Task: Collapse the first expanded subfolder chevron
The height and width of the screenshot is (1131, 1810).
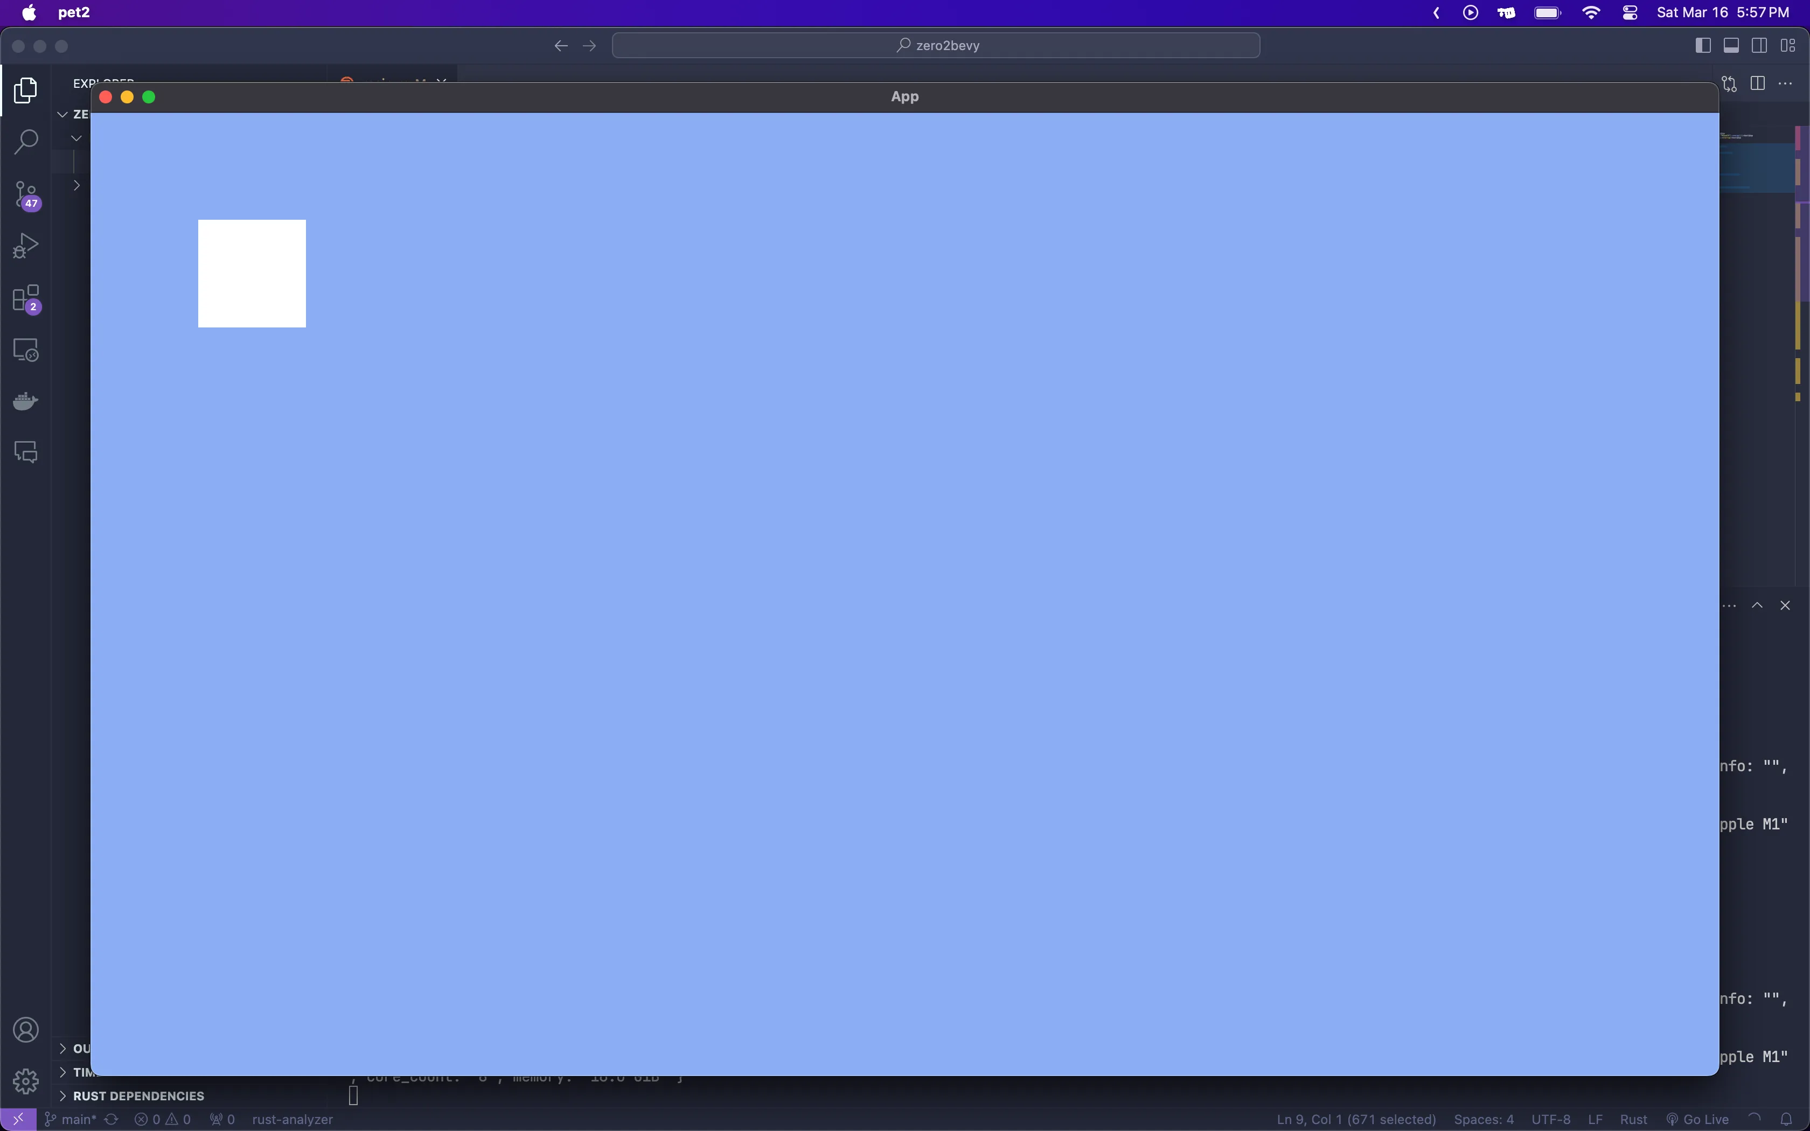Action: point(76,138)
